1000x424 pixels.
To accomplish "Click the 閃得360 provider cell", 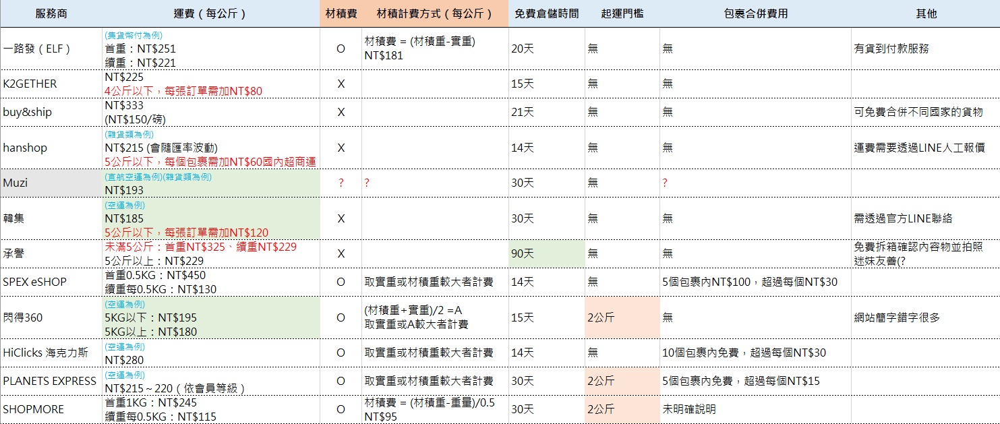I will click(x=51, y=317).
